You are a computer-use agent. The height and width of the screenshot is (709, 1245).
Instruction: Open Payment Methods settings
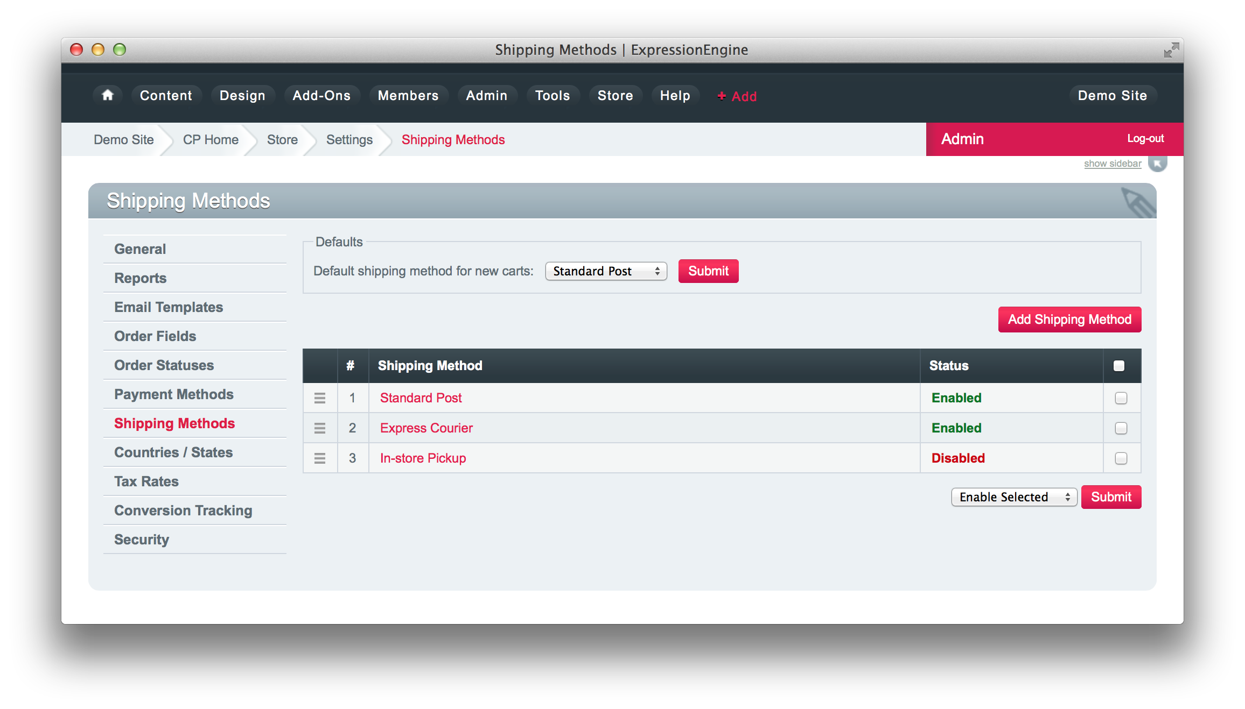pyautogui.click(x=195, y=394)
